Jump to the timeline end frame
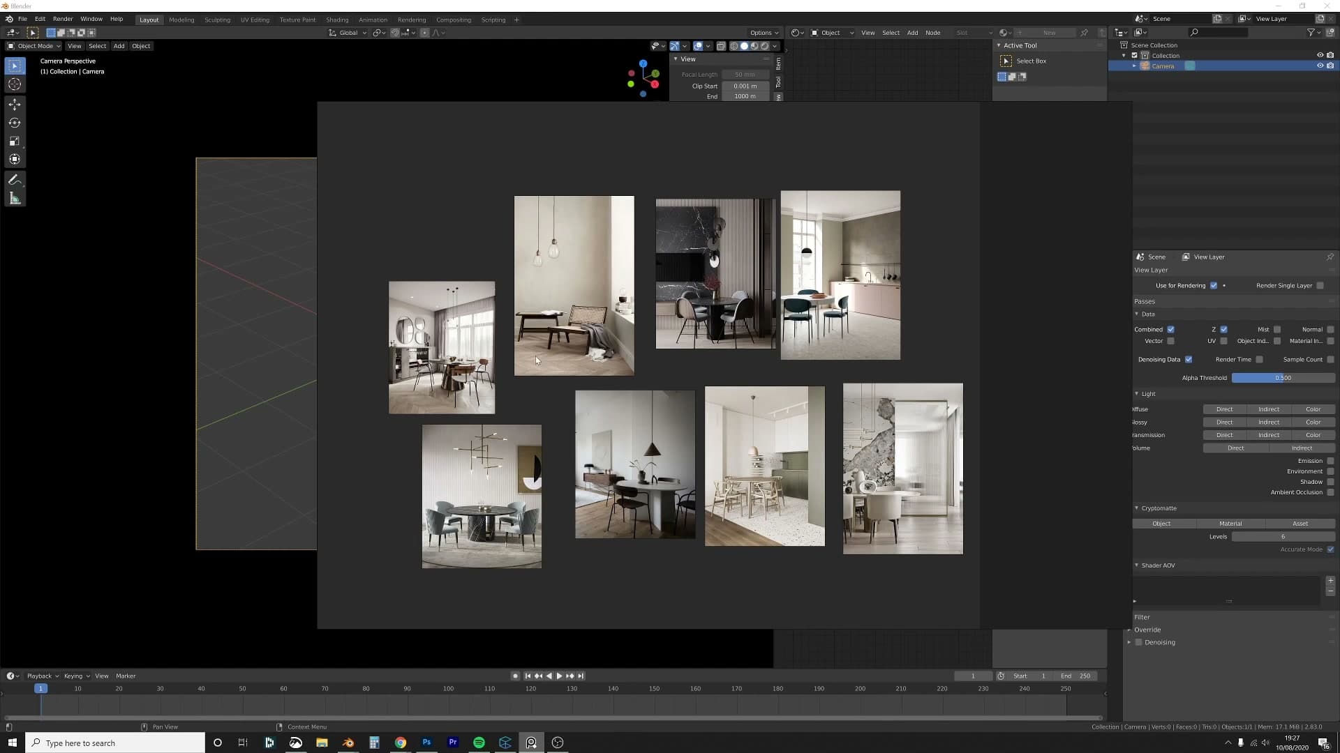Image resolution: width=1340 pixels, height=753 pixels. pyautogui.click(x=581, y=676)
